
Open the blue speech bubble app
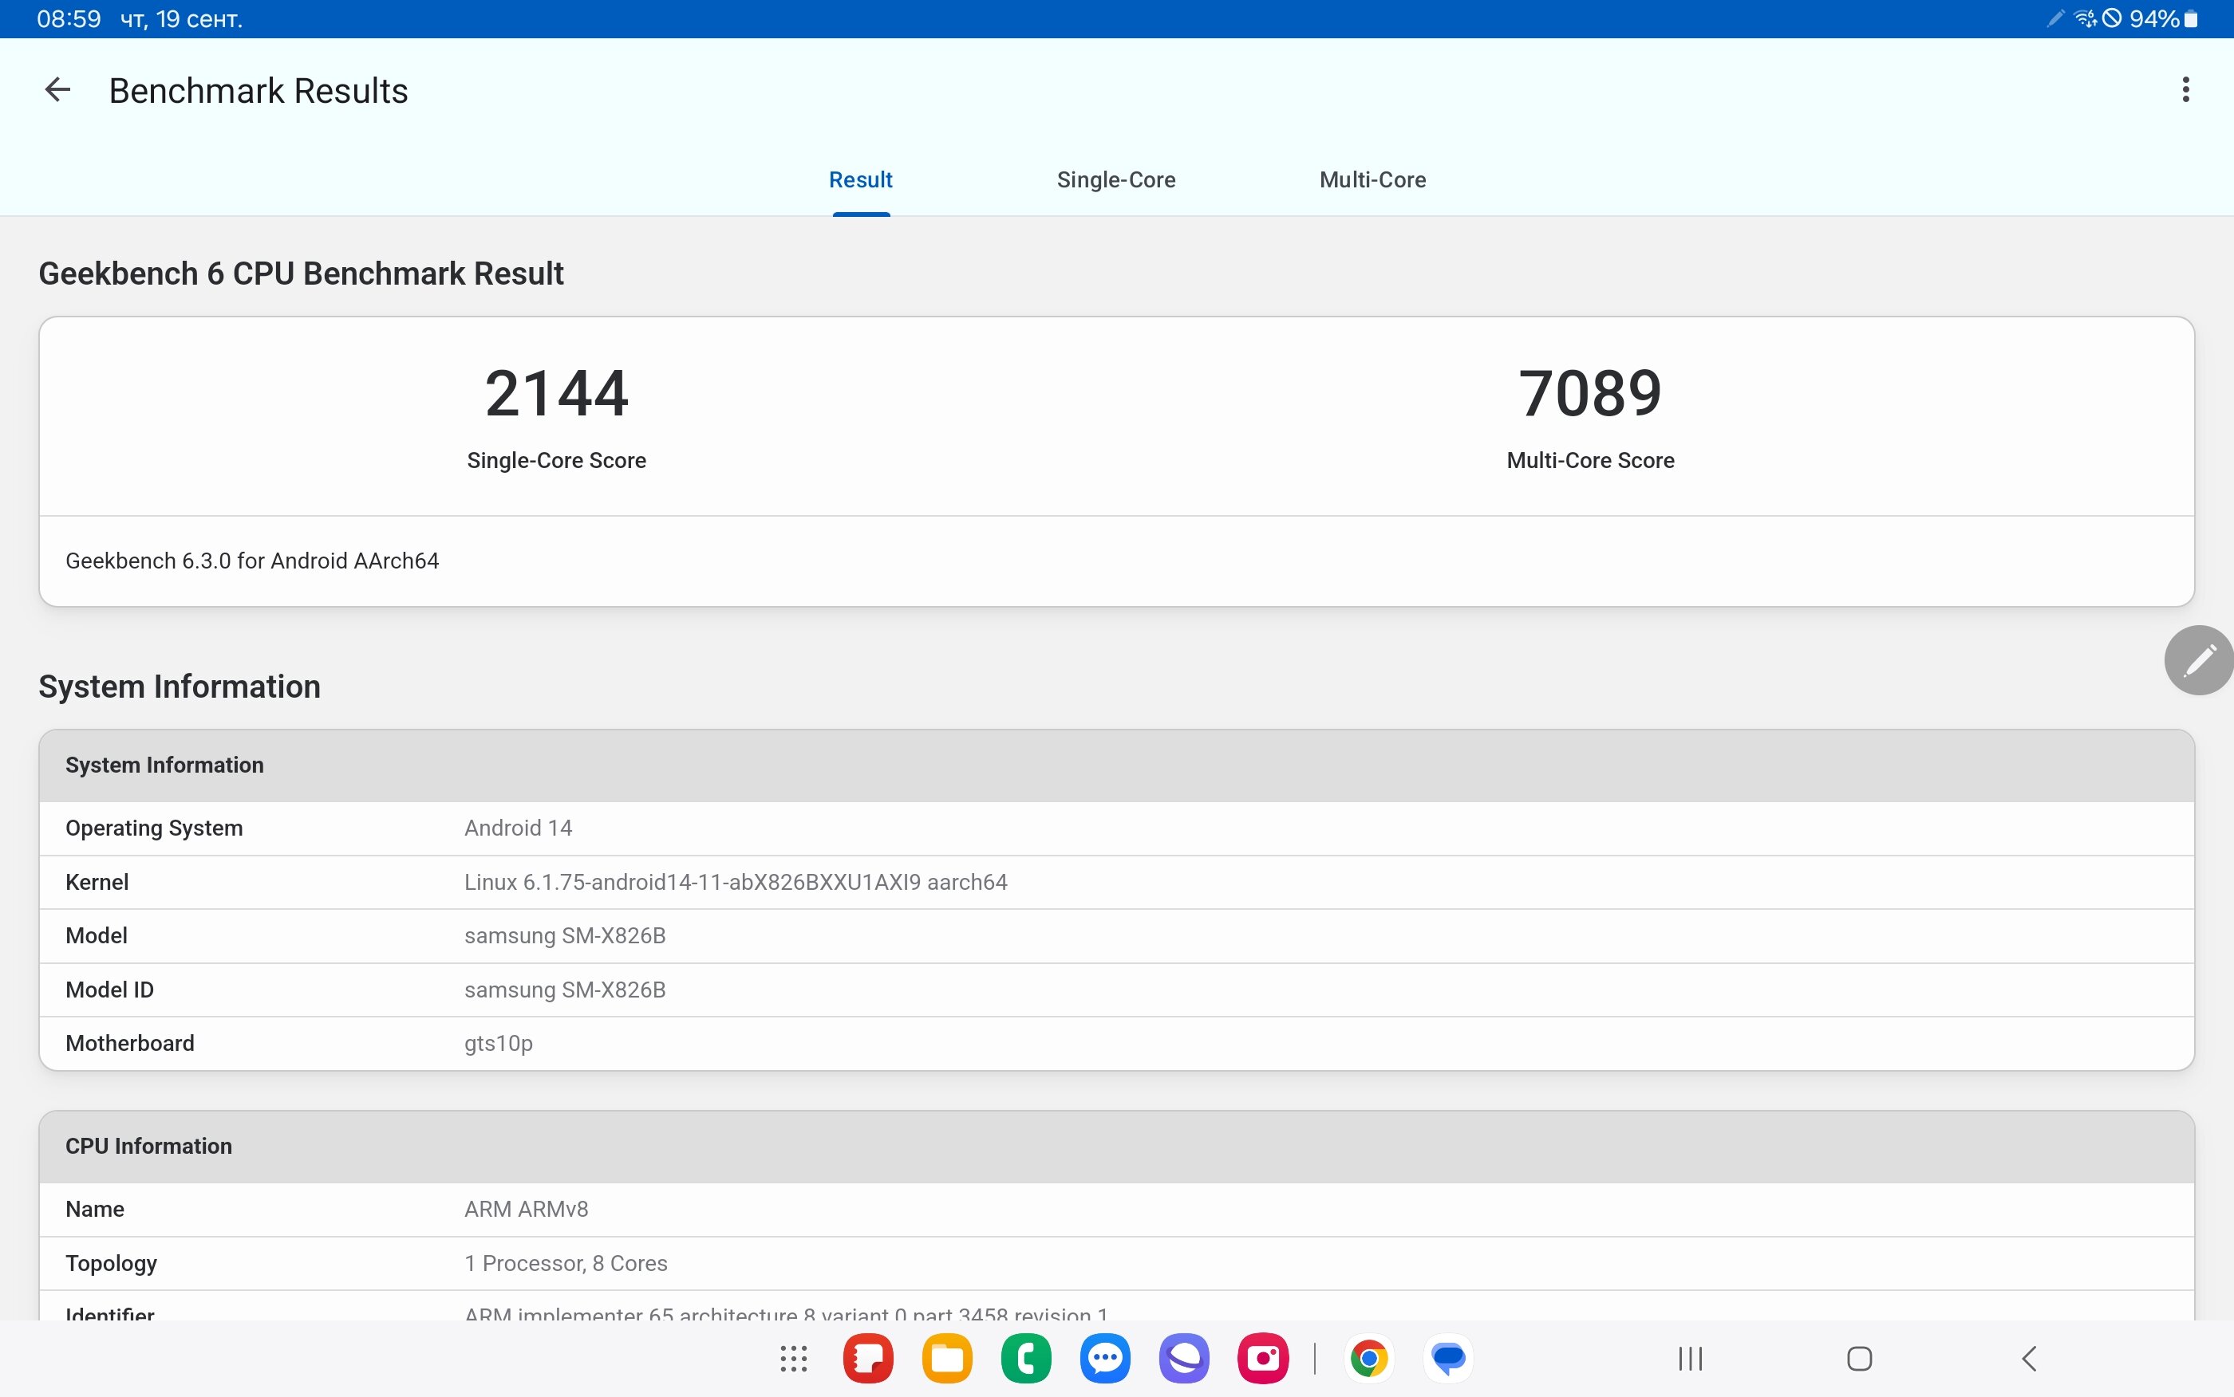(1447, 1358)
